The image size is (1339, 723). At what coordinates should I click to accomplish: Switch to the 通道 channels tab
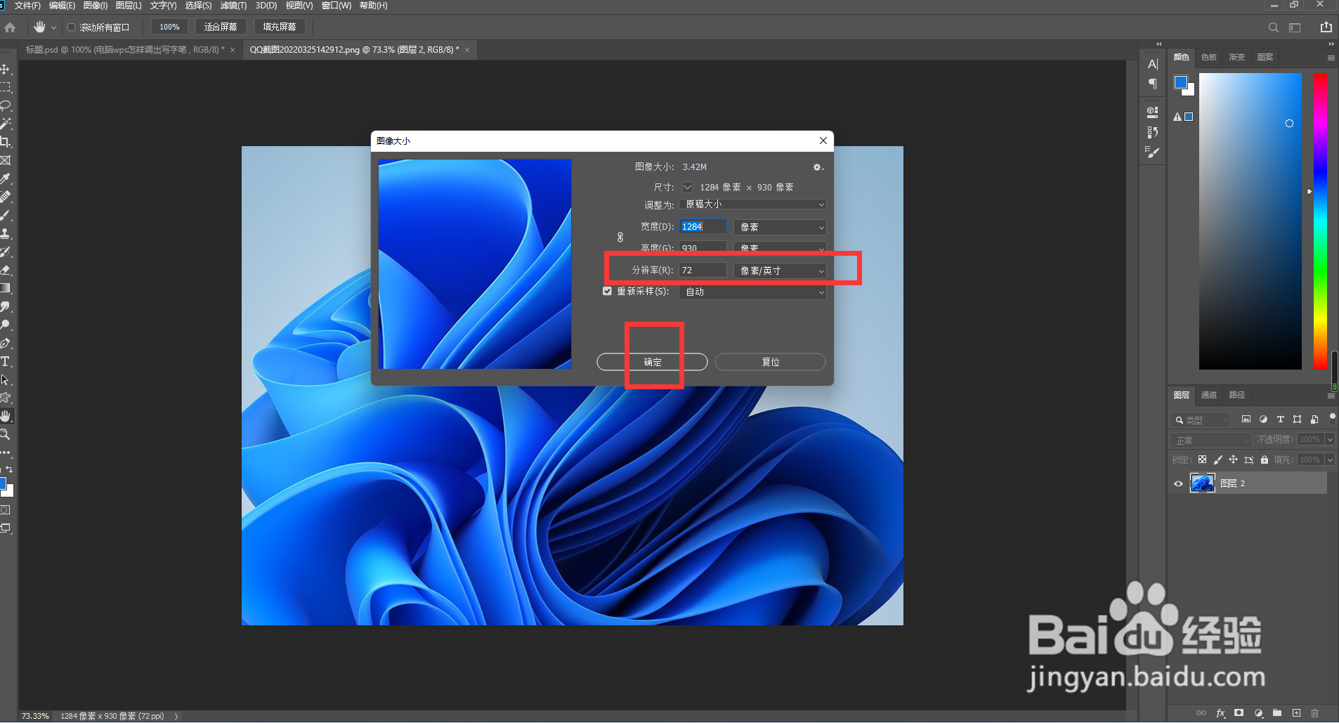point(1208,395)
